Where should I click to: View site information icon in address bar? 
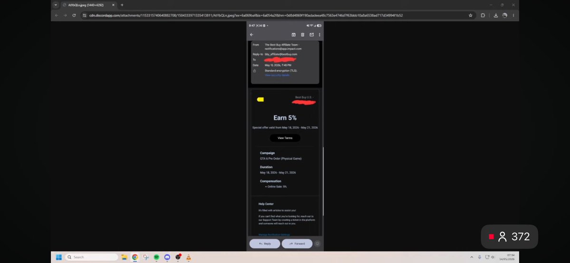(x=84, y=15)
